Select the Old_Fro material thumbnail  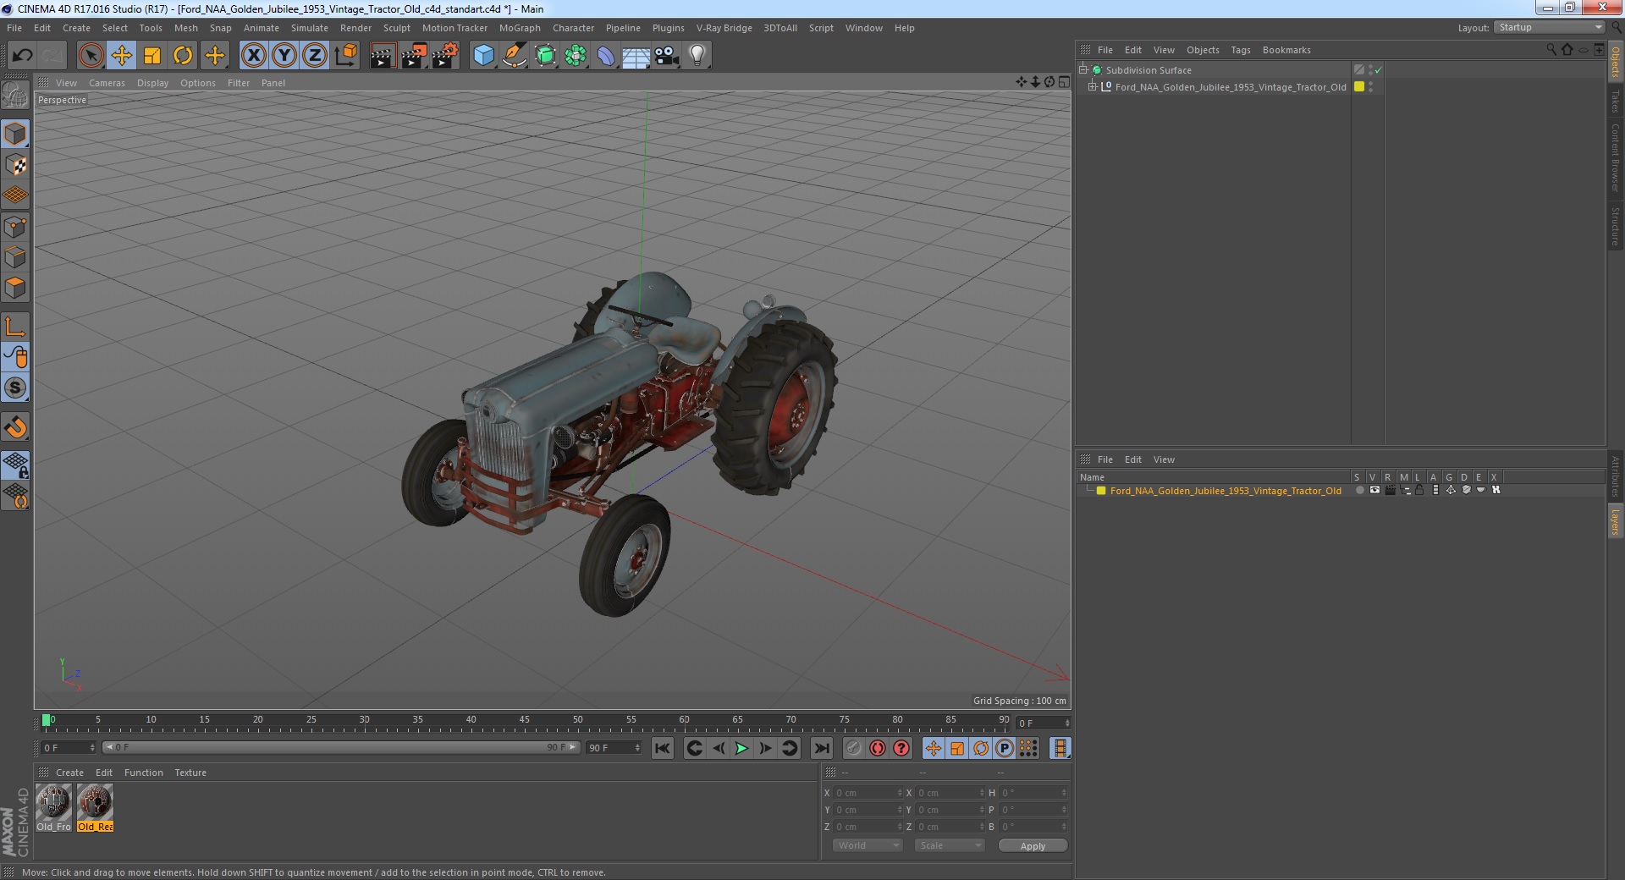53,808
